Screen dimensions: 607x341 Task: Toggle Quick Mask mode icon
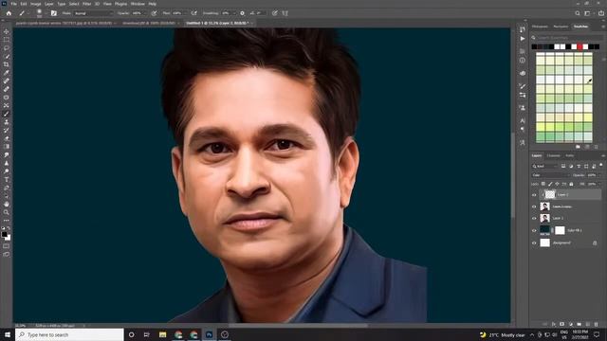(7, 246)
